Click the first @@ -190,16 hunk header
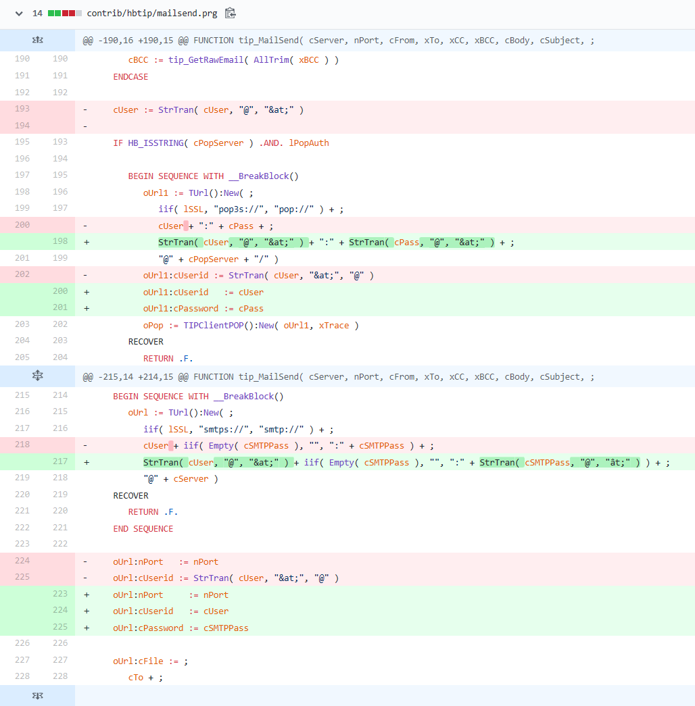This screenshot has width=695, height=706. [x=338, y=41]
